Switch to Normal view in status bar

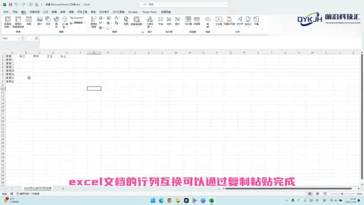(x=309, y=194)
